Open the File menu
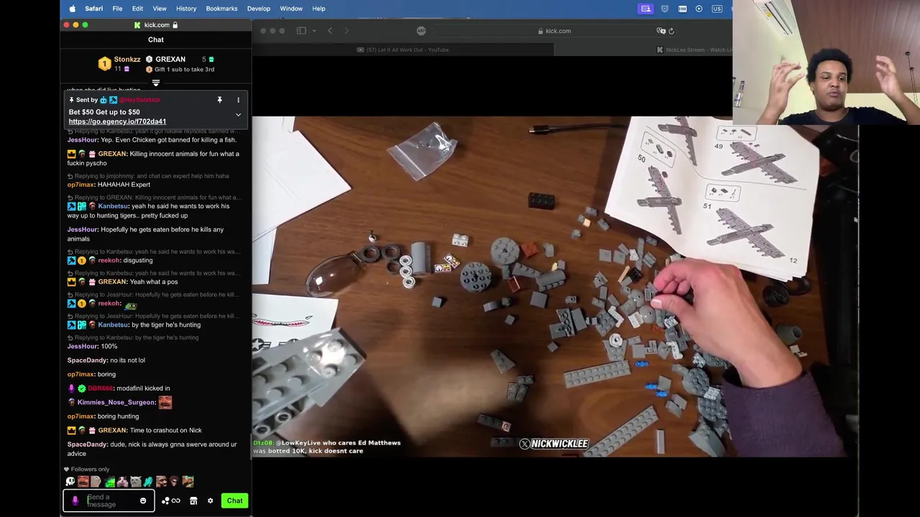 (117, 9)
